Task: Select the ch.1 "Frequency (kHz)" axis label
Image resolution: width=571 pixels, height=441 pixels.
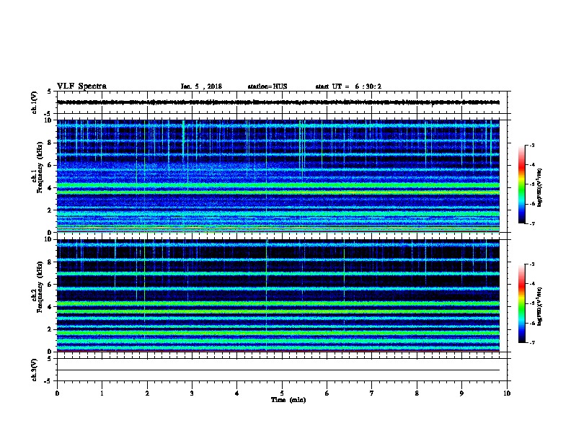Action: (x=40, y=167)
